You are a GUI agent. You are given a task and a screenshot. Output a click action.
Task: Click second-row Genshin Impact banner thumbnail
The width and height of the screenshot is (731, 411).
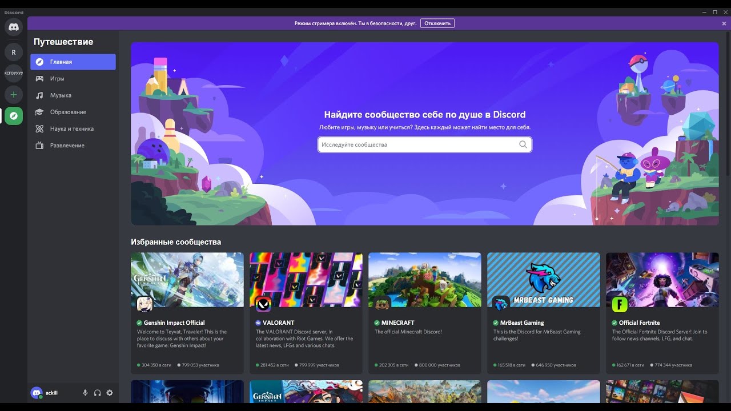pyautogui.click(x=306, y=392)
